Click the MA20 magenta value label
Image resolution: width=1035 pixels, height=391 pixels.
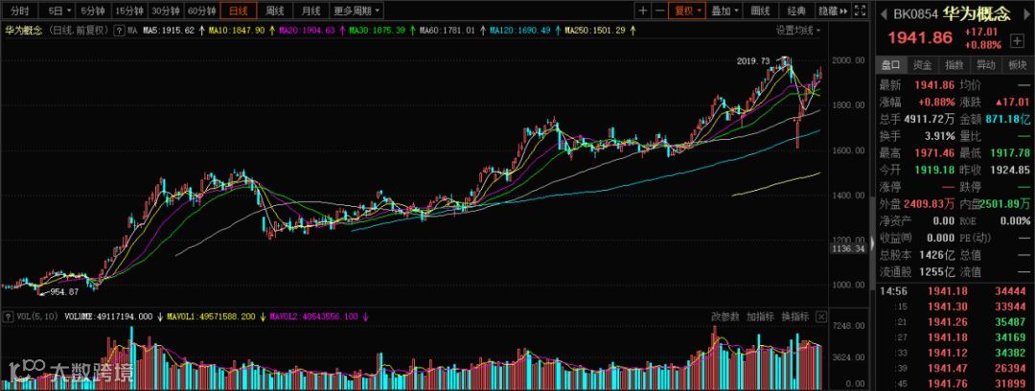pos(309,31)
